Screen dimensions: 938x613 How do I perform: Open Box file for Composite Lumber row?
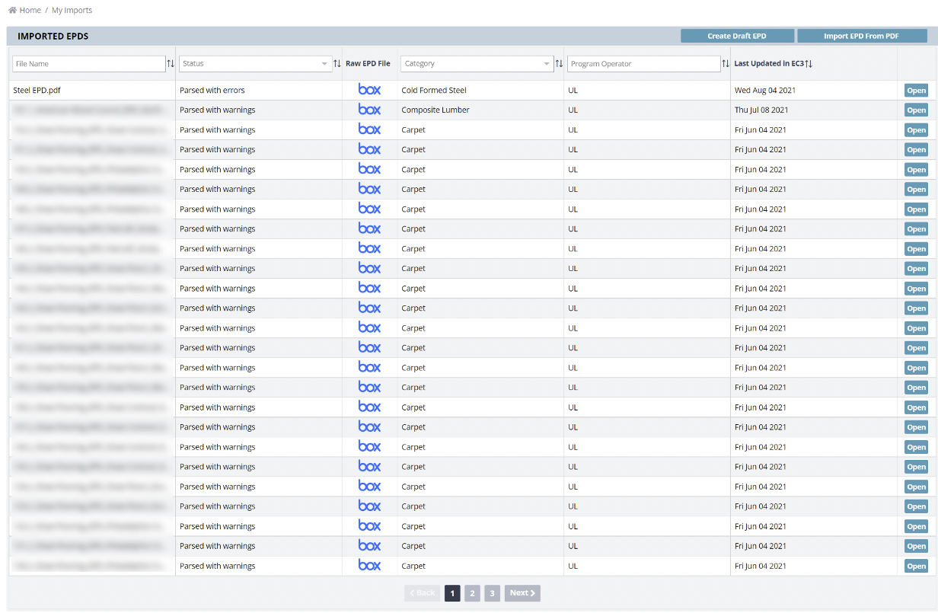369,110
